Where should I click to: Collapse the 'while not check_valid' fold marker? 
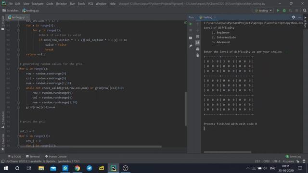18,88
